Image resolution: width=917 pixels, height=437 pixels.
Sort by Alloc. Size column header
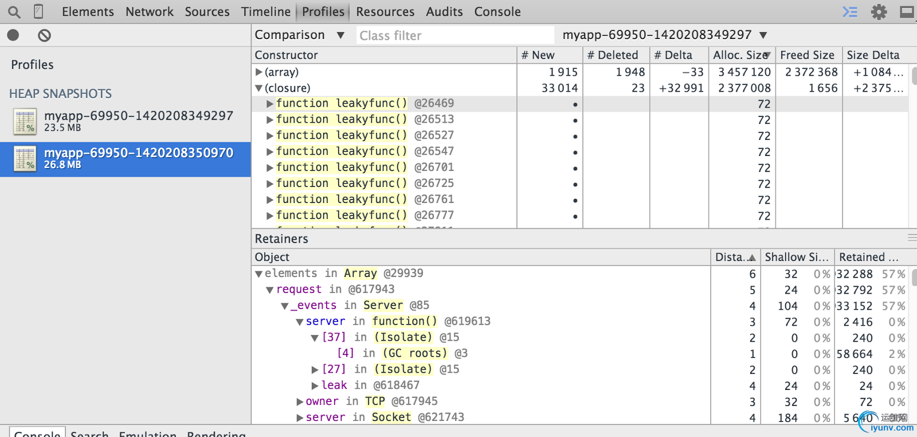click(742, 55)
